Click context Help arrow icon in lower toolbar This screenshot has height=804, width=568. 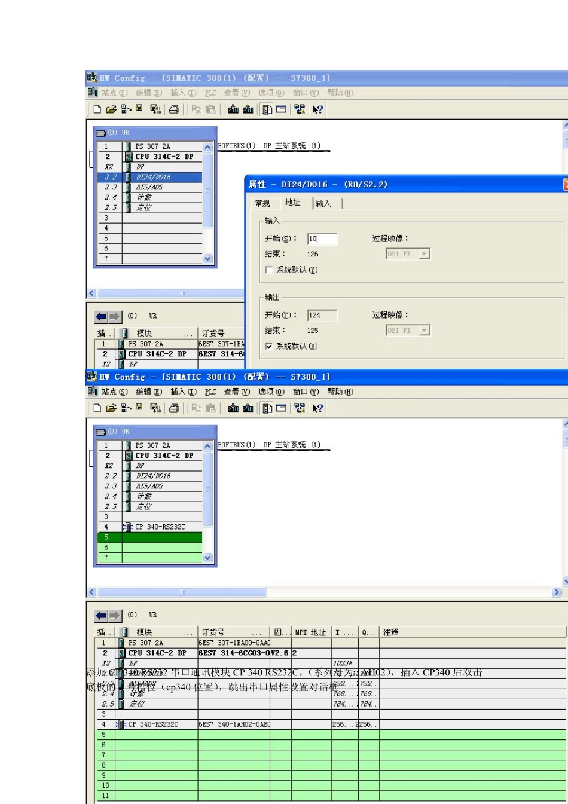pyautogui.click(x=318, y=408)
